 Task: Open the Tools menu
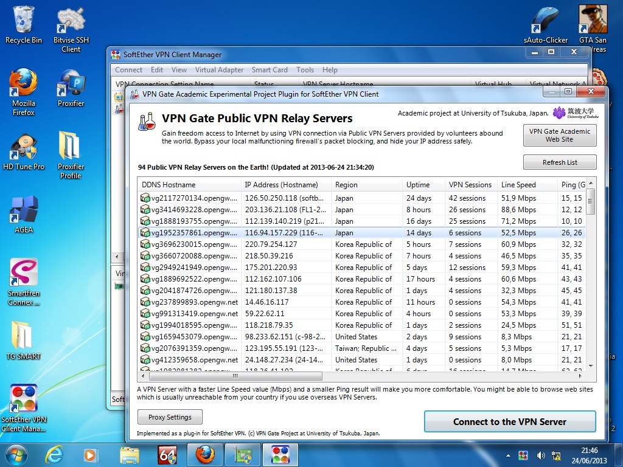tap(305, 70)
